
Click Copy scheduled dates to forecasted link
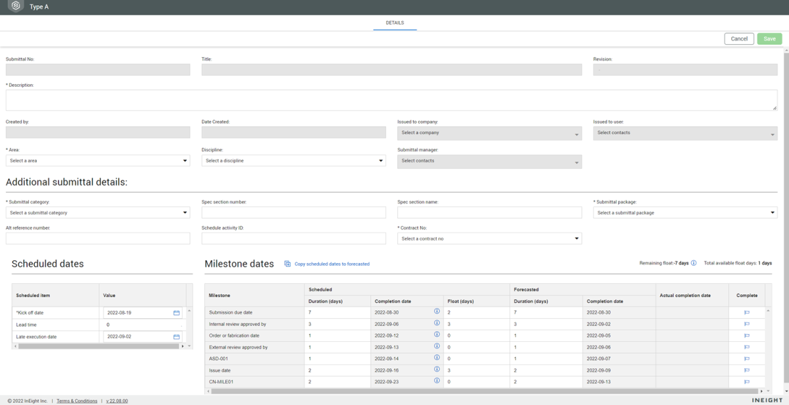tap(331, 264)
